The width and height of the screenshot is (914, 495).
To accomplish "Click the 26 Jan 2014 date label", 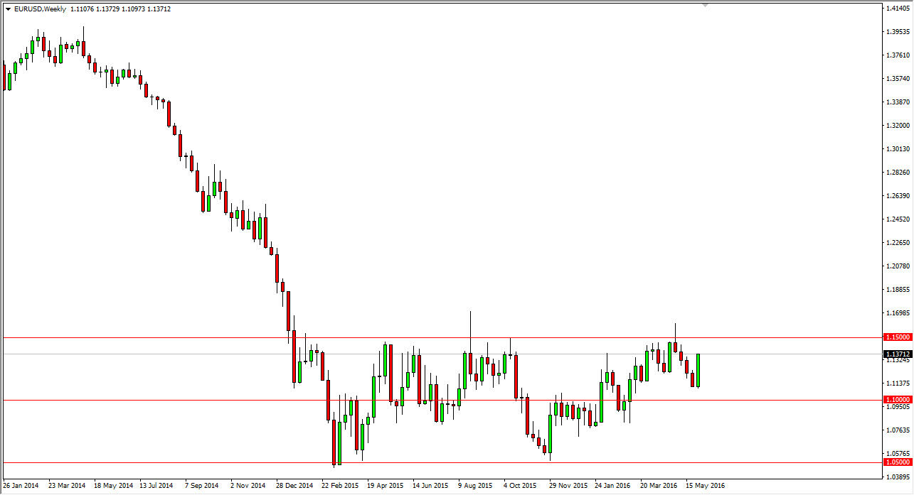I will [21, 484].
